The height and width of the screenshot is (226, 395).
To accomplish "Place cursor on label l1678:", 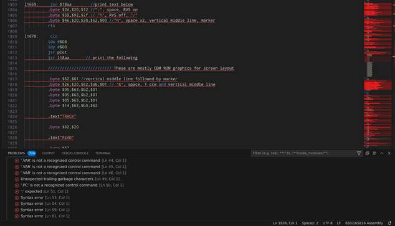I will tap(31, 37).
